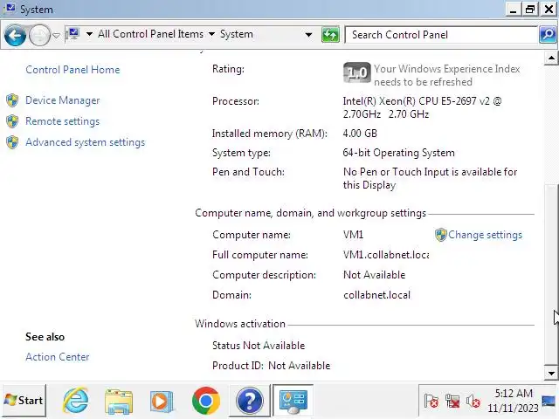Click the magnifier search icon
Image resolution: width=559 pixels, height=419 pixels.
coord(548,35)
